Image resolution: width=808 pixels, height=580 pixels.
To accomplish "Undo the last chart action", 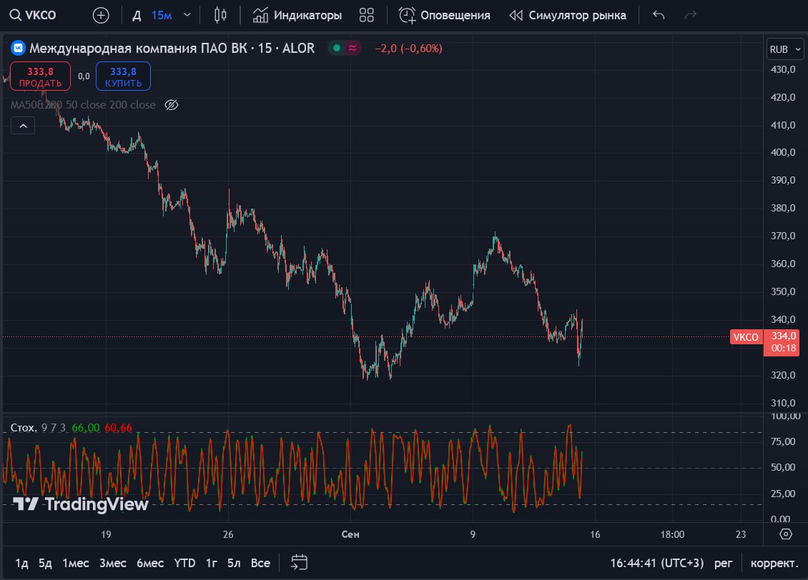I will click(658, 15).
